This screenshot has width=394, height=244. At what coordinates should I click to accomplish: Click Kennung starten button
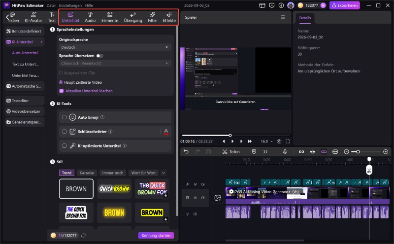(x=156, y=236)
